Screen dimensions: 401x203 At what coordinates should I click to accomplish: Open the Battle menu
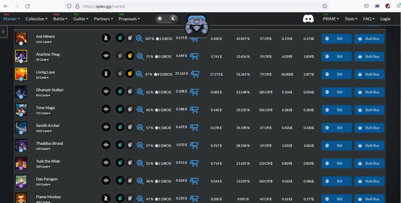[60, 19]
